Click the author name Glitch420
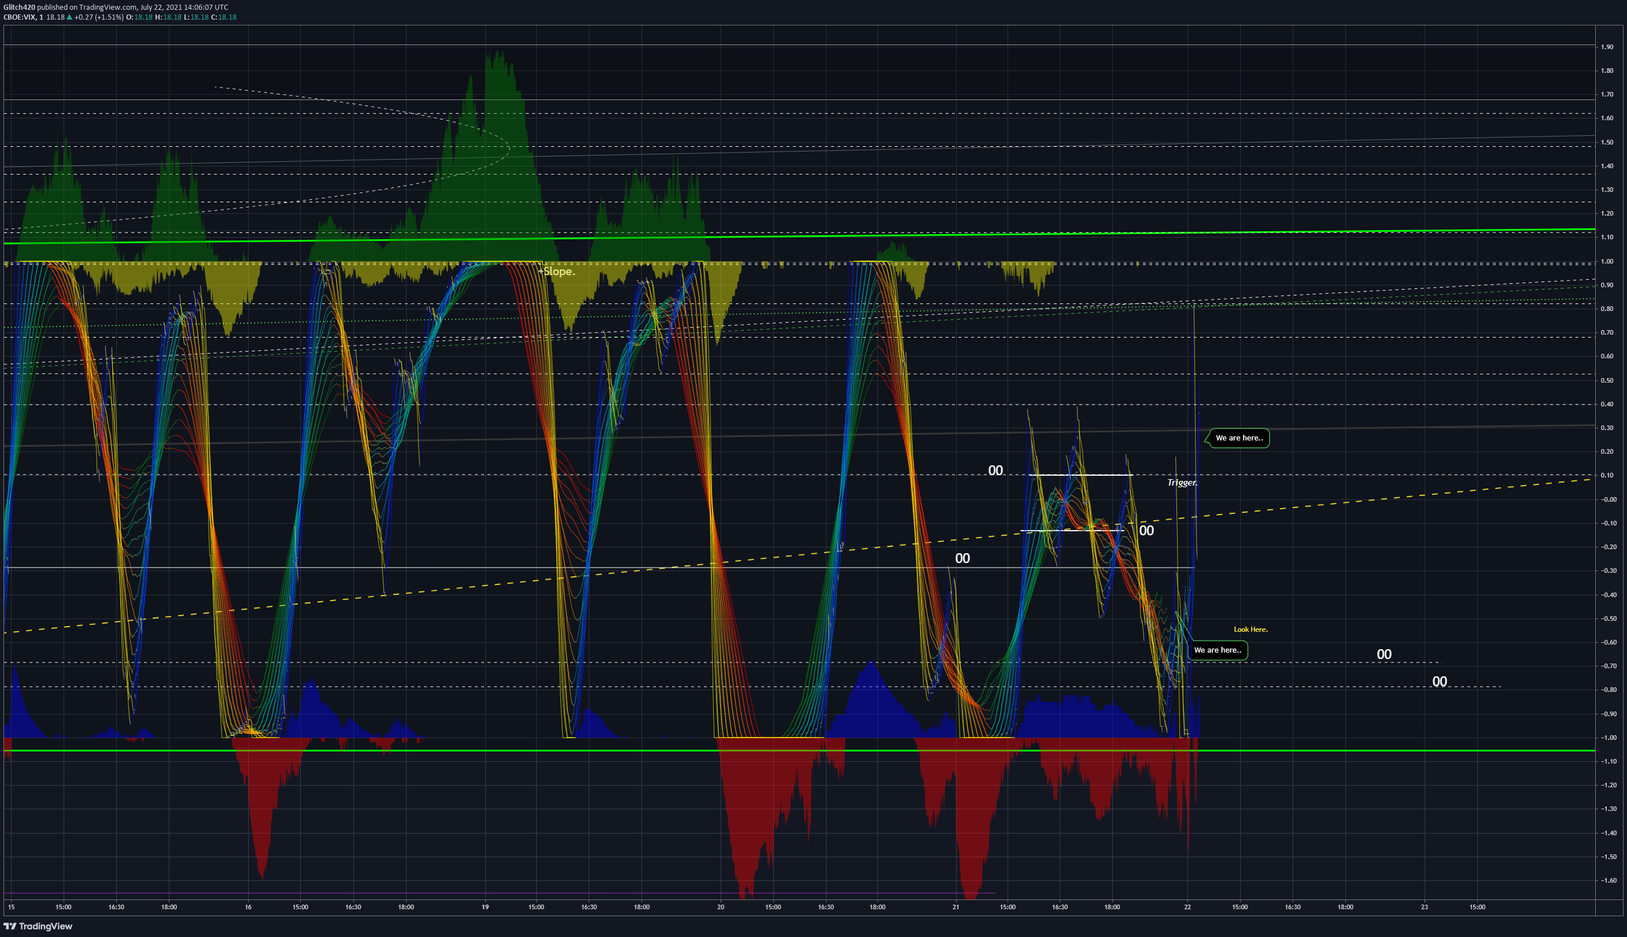 (19, 7)
